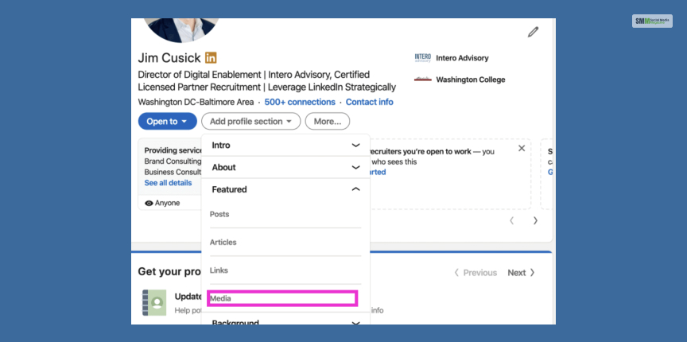The height and width of the screenshot is (342, 687).
Task: Select Media under Featured
Action: tap(282, 298)
